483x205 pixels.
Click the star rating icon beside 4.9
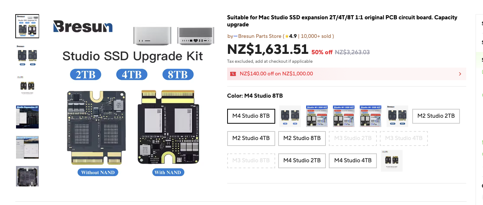287,36
